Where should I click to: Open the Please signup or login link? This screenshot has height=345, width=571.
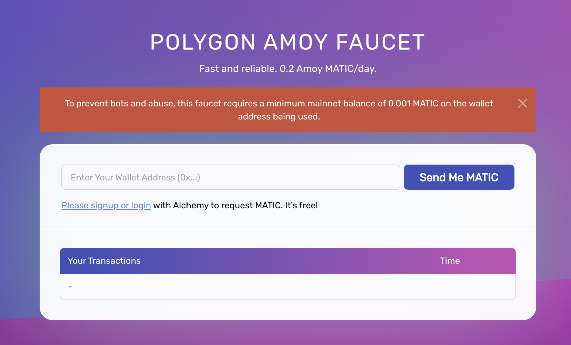[x=106, y=205]
